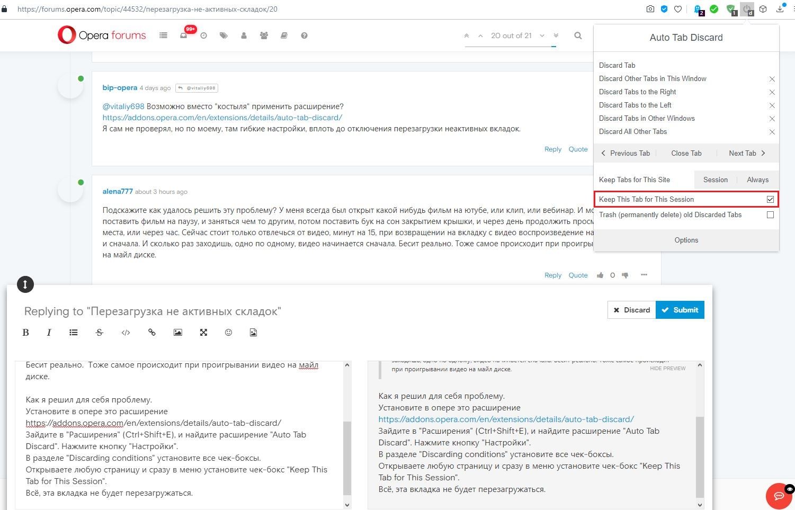Apply strikethrough formatting in composer

(x=100, y=333)
